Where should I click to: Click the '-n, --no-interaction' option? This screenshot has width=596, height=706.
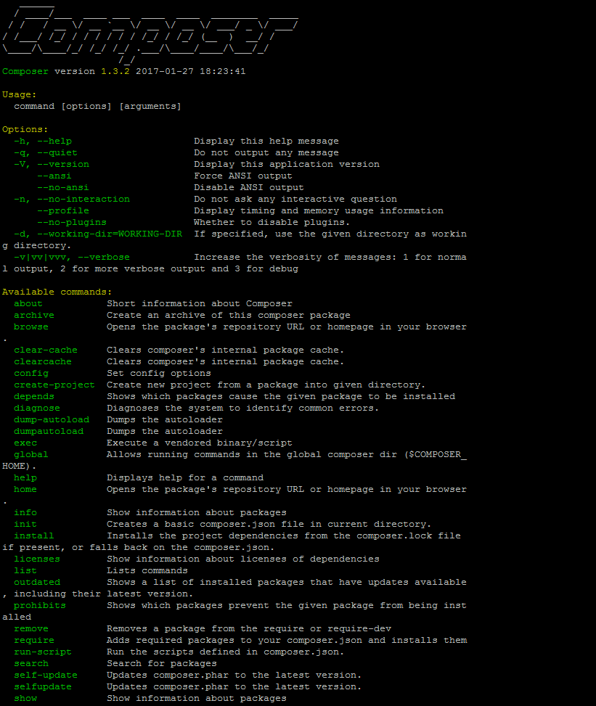[72, 199]
